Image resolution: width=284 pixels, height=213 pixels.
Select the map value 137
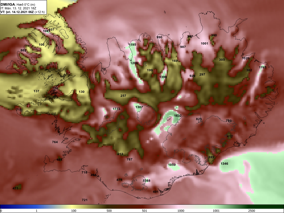36,91
